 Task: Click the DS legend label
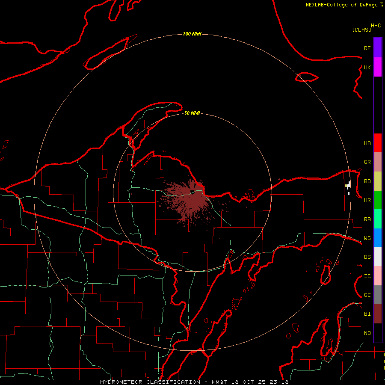pos(367,257)
